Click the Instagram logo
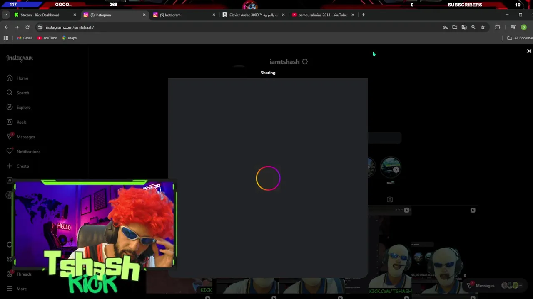Viewport: 533px width, 299px height. [20, 58]
